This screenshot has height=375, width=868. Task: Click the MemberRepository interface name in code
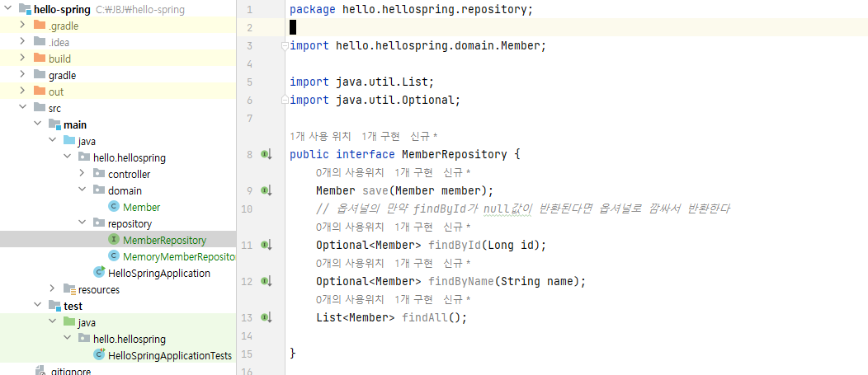455,154
